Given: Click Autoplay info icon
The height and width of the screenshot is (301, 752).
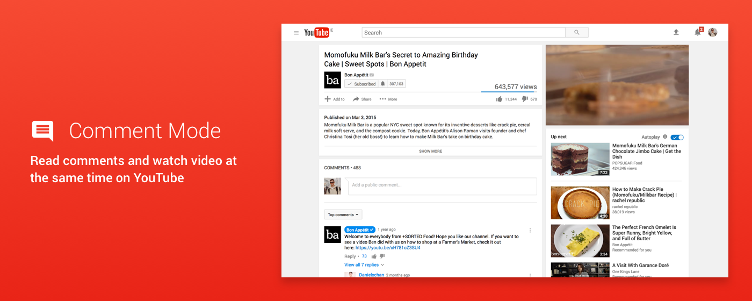Looking at the screenshot, I should click(665, 137).
